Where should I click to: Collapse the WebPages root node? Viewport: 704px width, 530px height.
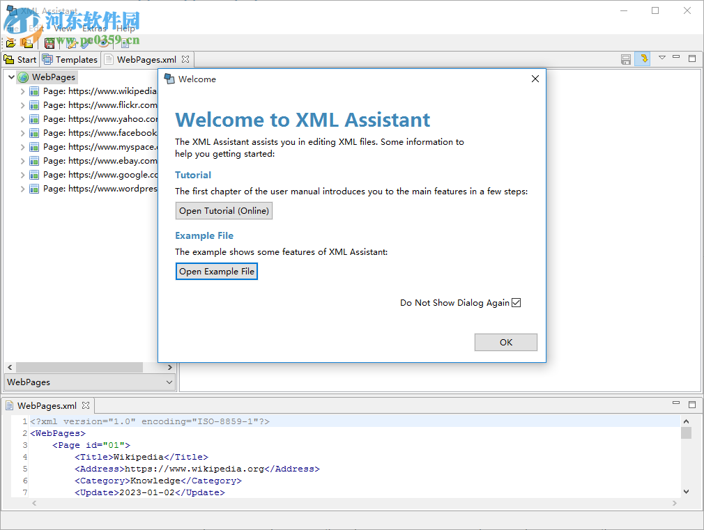pos(12,77)
